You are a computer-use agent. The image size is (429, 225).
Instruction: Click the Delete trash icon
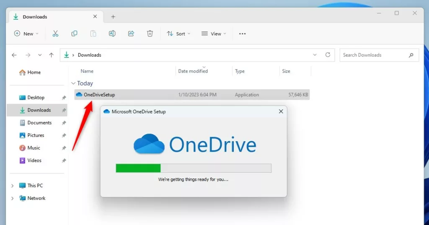pos(150,34)
